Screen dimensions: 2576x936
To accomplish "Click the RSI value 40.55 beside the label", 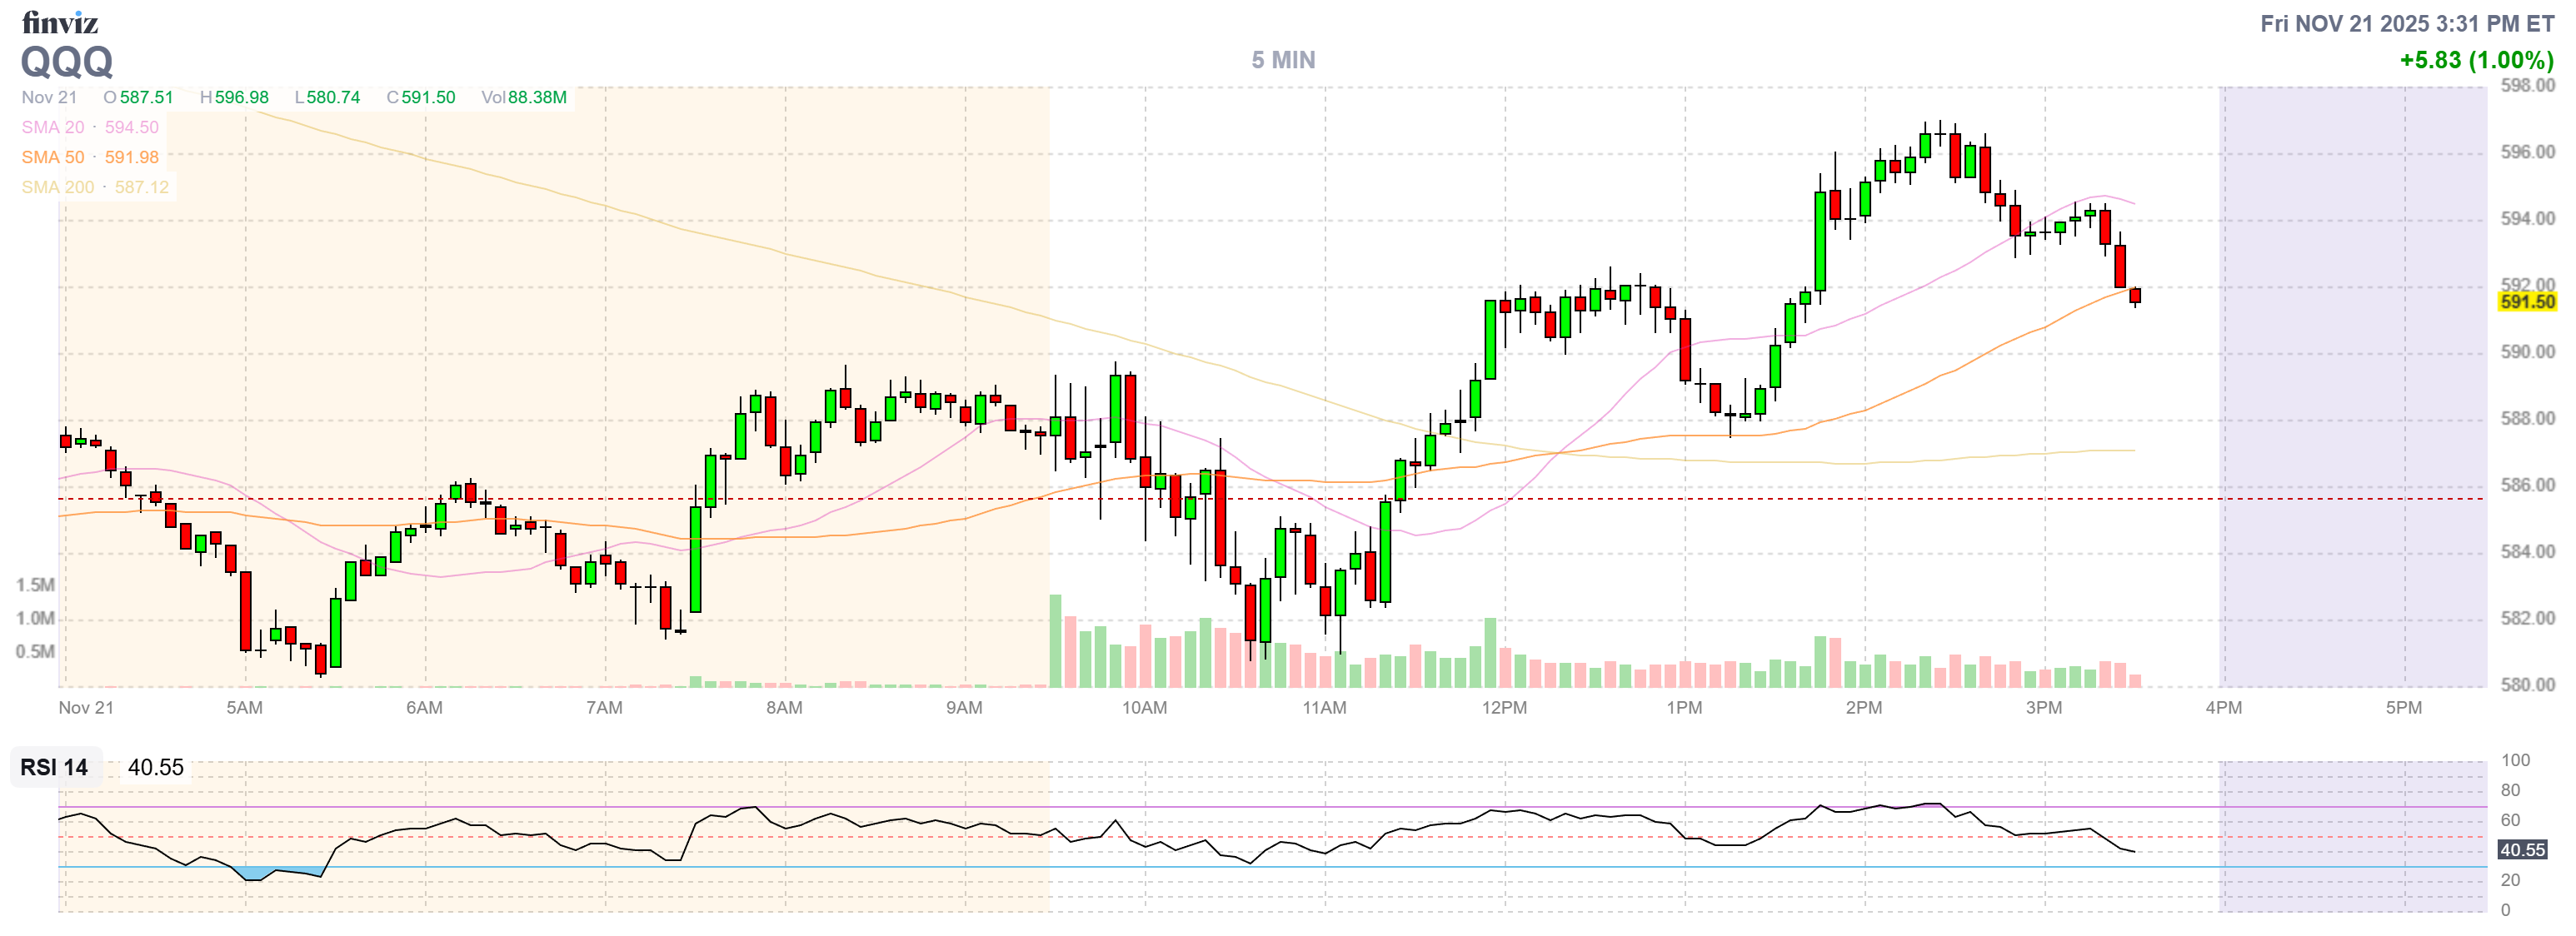I will (x=156, y=767).
